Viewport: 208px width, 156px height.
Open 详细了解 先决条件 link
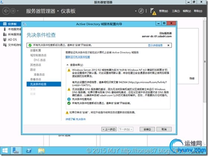75,119
